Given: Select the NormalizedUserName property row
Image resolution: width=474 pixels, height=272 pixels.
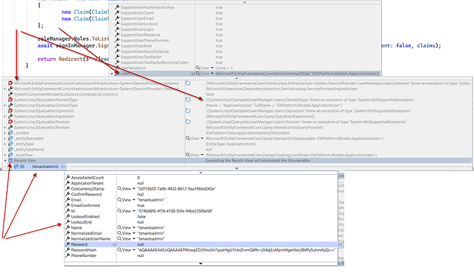Looking at the screenshot, I should coord(201,239).
